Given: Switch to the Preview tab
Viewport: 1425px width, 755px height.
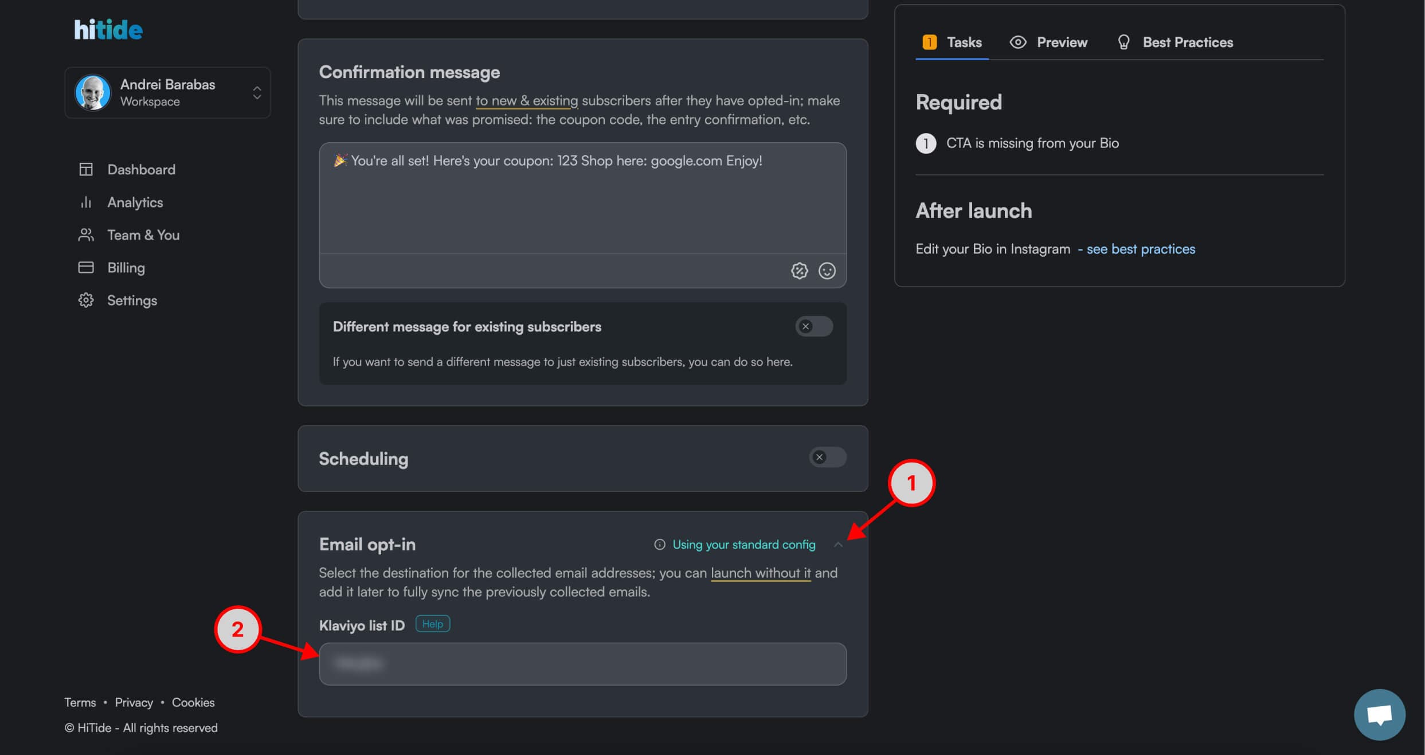Looking at the screenshot, I should 1048,42.
